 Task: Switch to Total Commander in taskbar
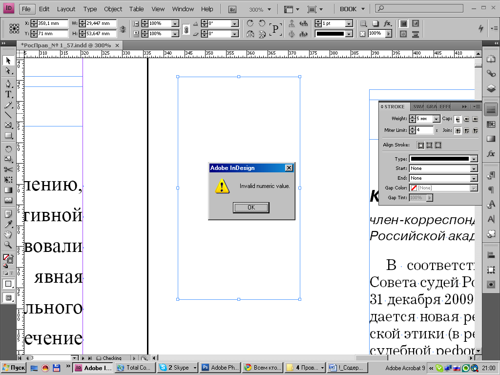pos(135,368)
